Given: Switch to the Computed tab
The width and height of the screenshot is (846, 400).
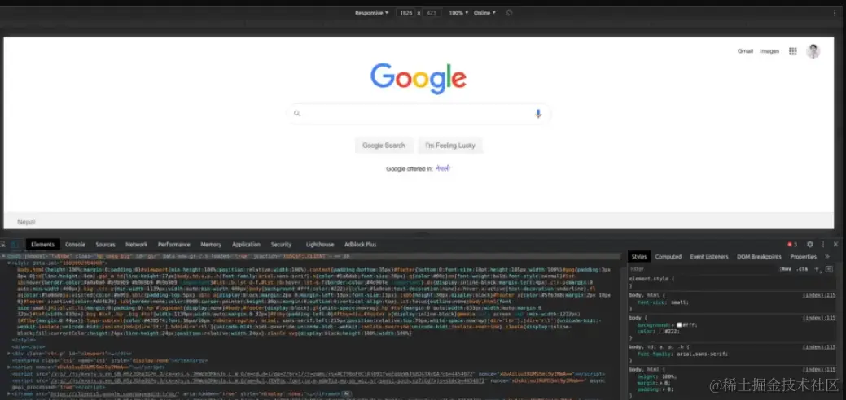Looking at the screenshot, I should coord(668,257).
